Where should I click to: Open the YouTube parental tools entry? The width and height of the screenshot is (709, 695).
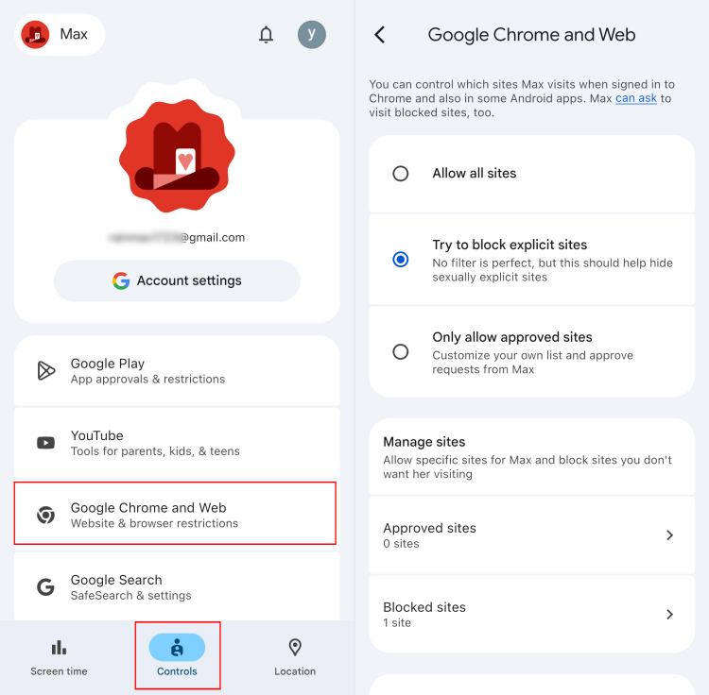coord(177,443)
